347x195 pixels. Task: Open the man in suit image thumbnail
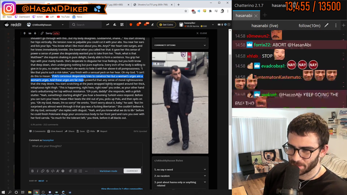click(x=180, y=103)
